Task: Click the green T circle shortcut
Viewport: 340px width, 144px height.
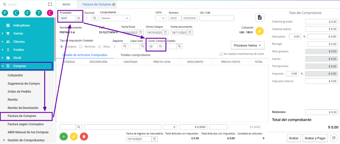Action: click(x=39, y=13)
